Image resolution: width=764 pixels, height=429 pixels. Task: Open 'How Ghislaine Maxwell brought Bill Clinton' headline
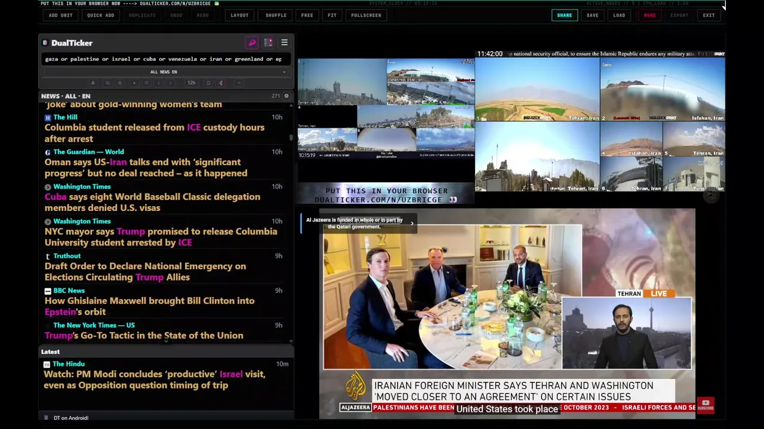(x=149, y=306)
